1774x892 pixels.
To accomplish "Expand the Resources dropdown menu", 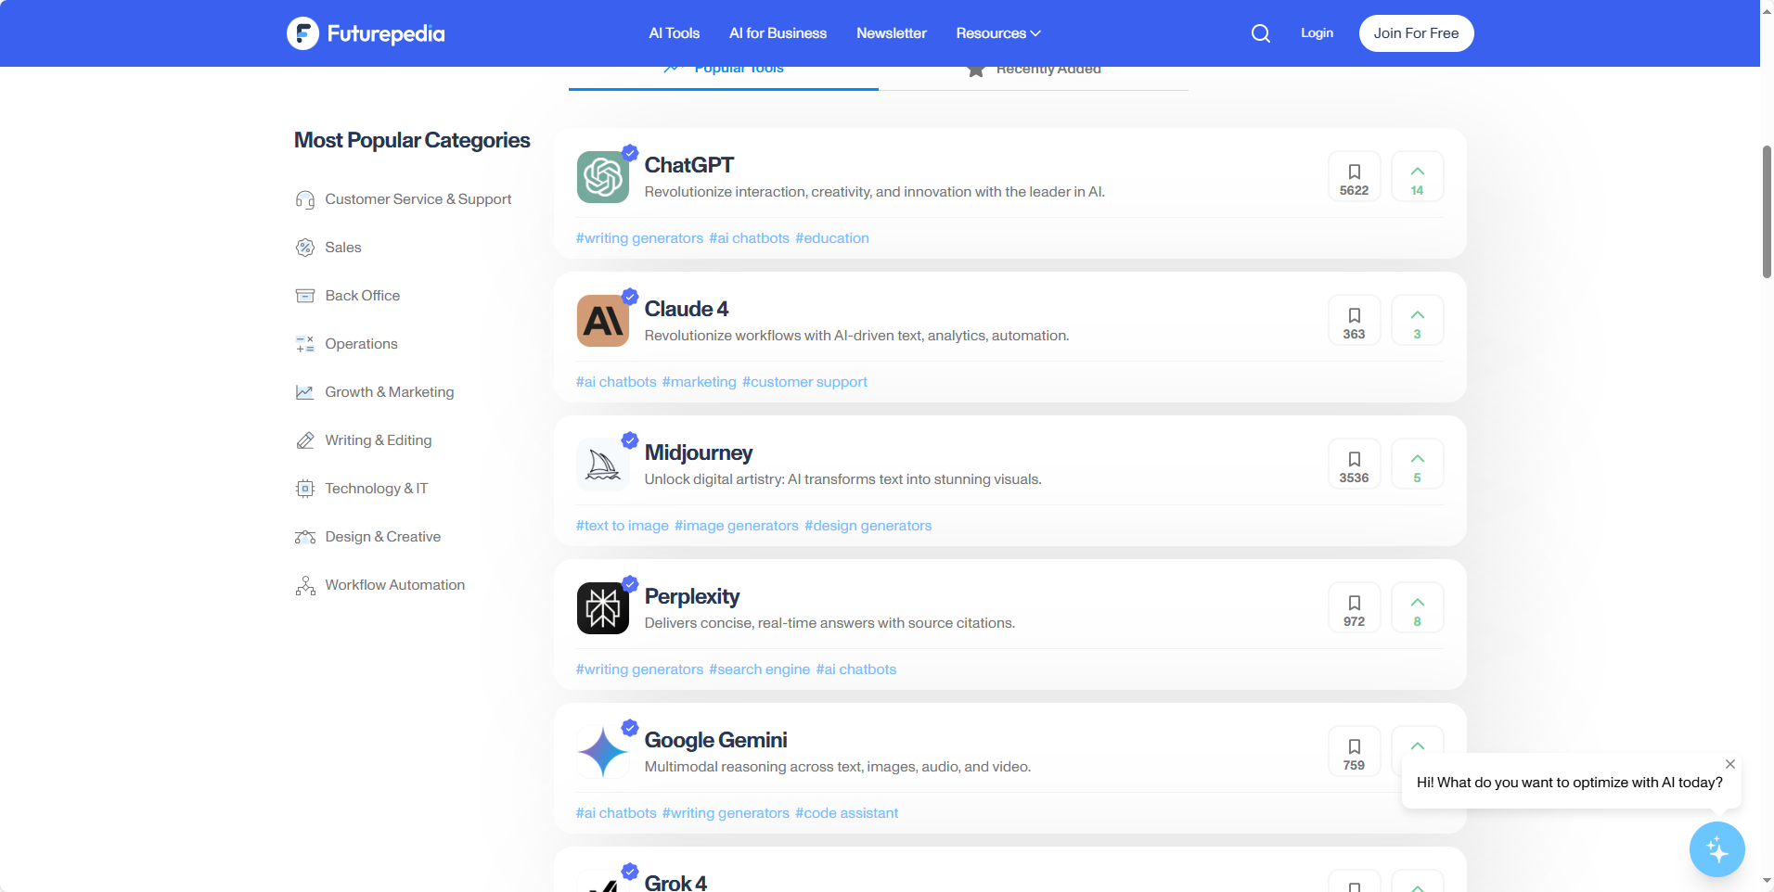I will (x=998, y=33).
